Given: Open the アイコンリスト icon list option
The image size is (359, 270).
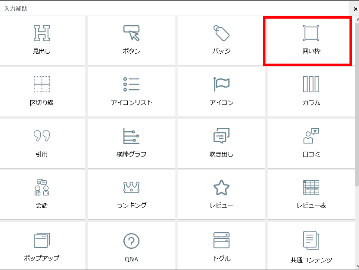Looking at the screenshot, I should point(131,85).
